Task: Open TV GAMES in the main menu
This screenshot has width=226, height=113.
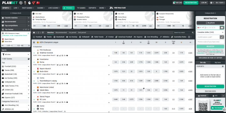Action: tap(81, 8)
